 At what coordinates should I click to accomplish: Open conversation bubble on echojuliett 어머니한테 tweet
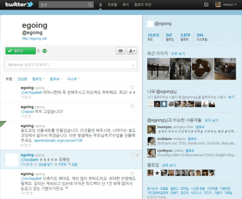click(x=132, y=88)
